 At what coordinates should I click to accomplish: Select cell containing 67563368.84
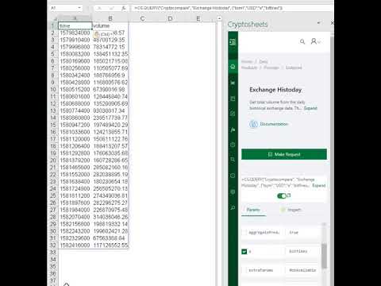pyautogui.click(x=110, y=238)
